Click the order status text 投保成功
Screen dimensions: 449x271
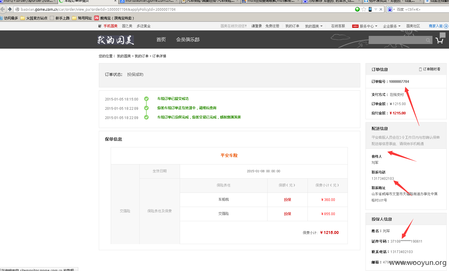(x=135, y=74)
